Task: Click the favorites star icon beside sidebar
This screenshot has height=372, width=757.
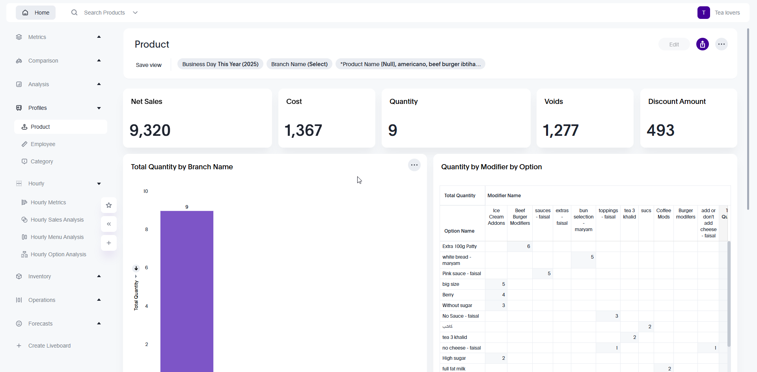Action: tap(108, 205)
